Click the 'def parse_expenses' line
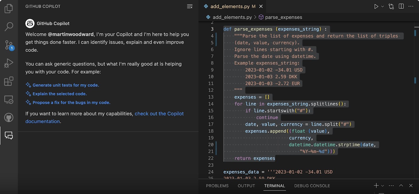Viewport: 419px width, 194px height. (x=275, y=29)
